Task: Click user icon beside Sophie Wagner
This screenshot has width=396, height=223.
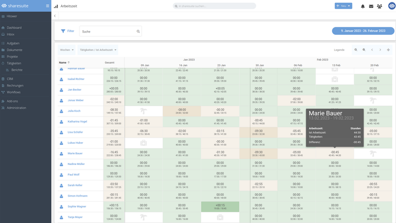Action: 61,207
